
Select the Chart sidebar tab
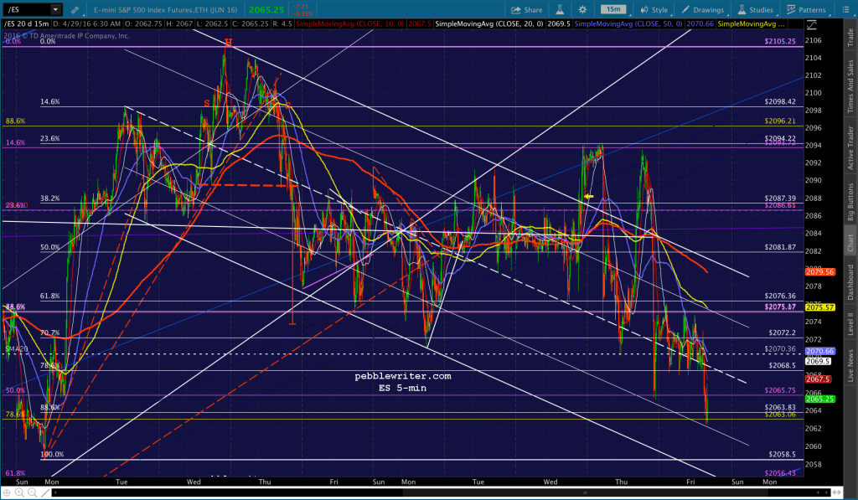(x=850, y=242)
